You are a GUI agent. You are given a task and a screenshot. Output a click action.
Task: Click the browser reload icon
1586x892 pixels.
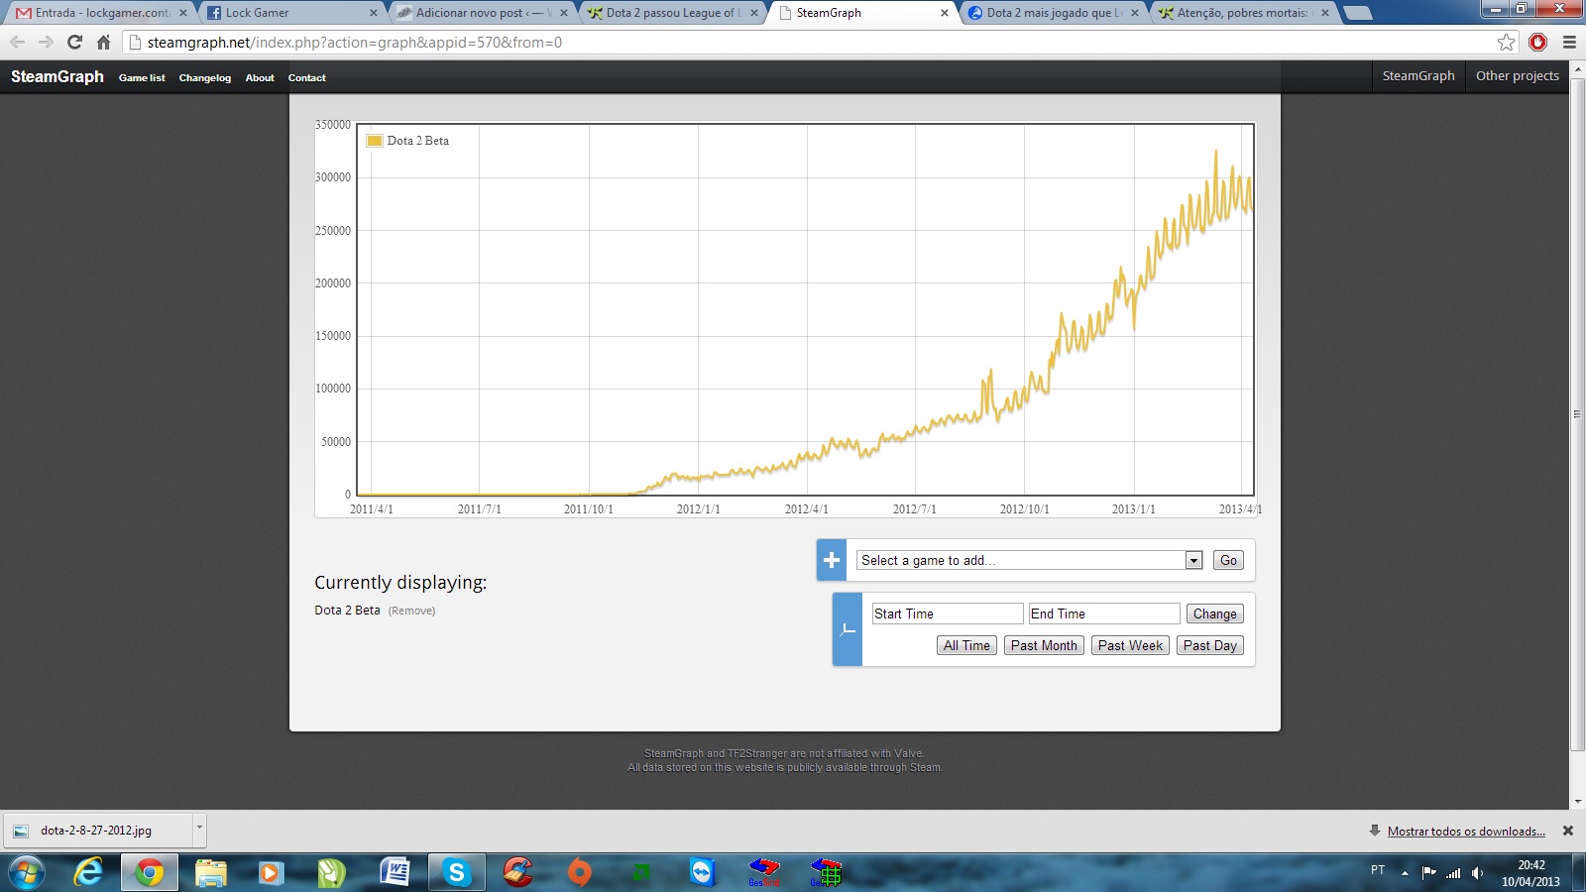74,43
